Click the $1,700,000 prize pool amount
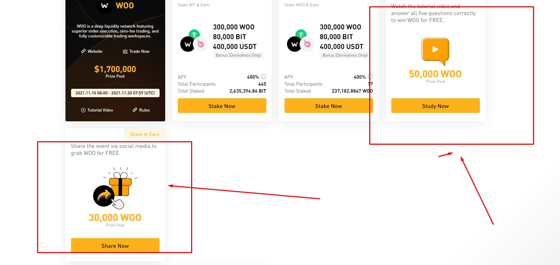The width and height of the screenshot is (560, 265). click(x=115, y=69)
